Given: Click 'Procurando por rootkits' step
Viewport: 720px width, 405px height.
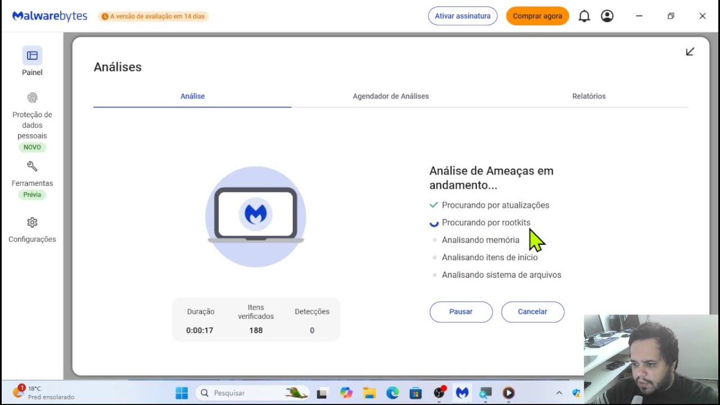Looking at the screenshot, I should 486,223.
